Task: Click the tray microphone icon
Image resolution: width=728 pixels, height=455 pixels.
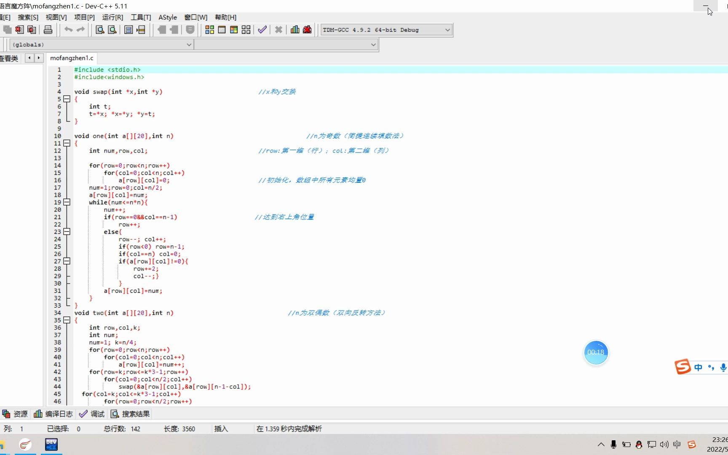Action: point(613,444)
